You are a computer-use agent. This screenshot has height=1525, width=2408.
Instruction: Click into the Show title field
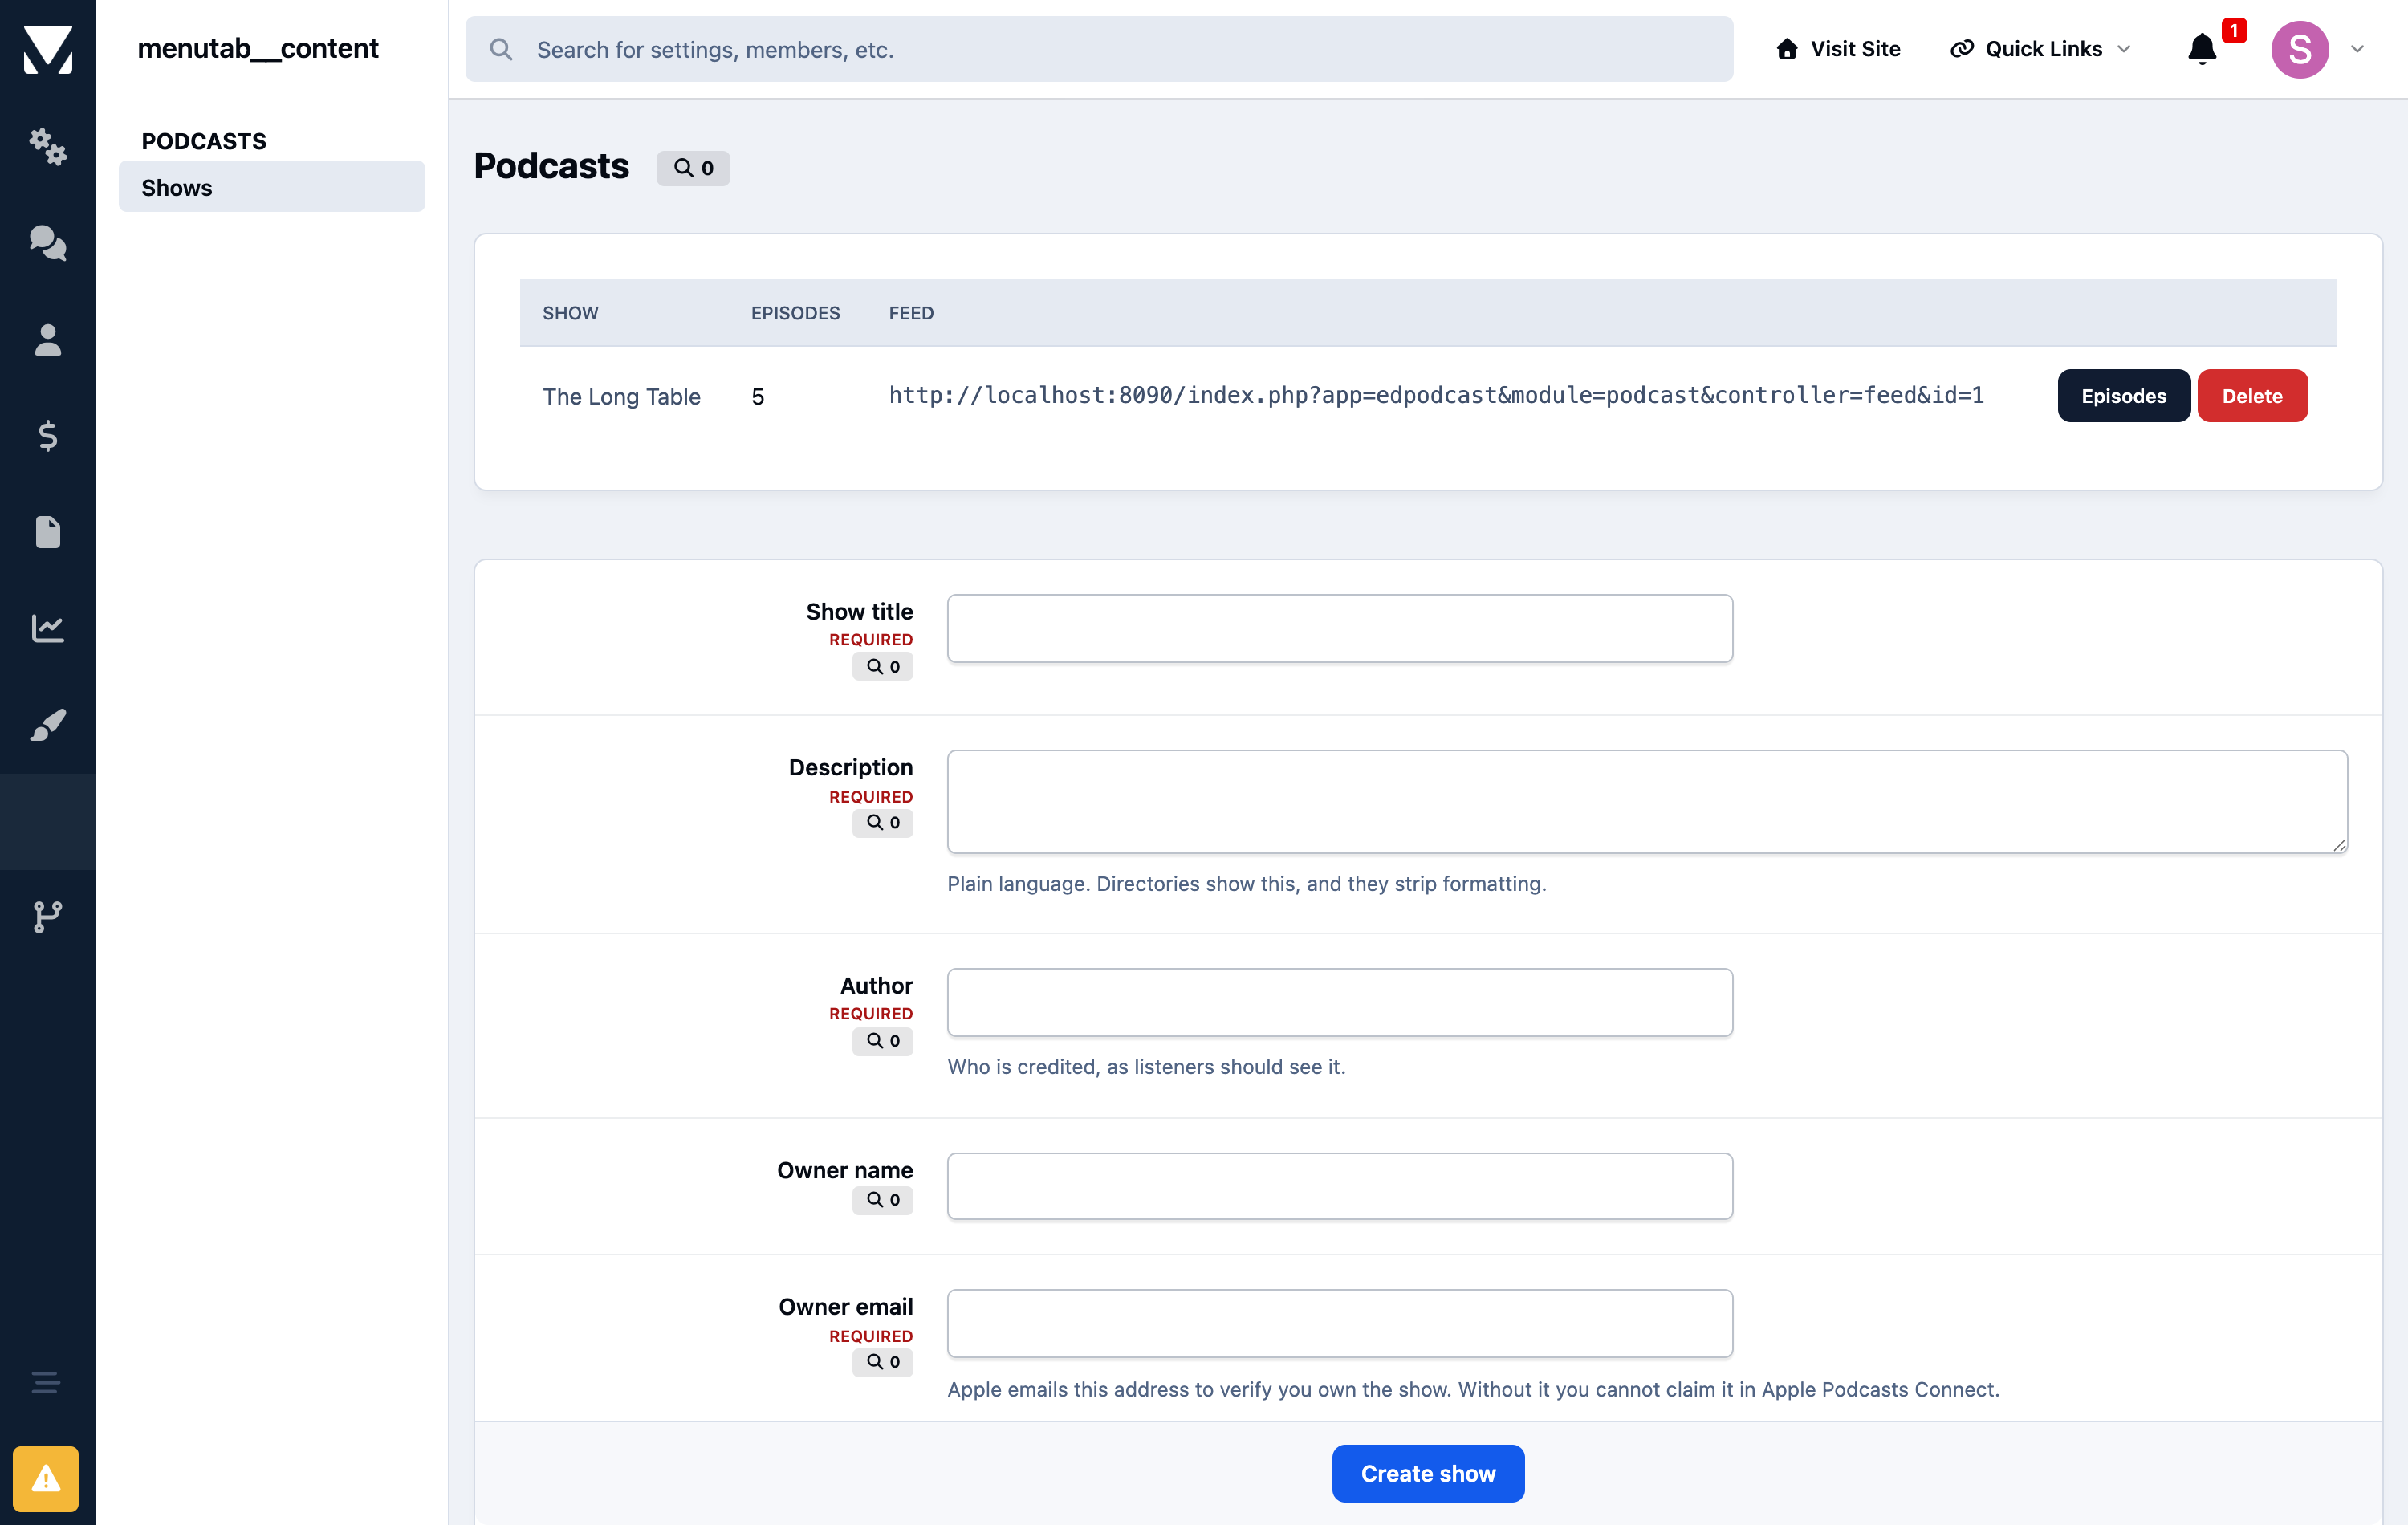click(1340, 628)
